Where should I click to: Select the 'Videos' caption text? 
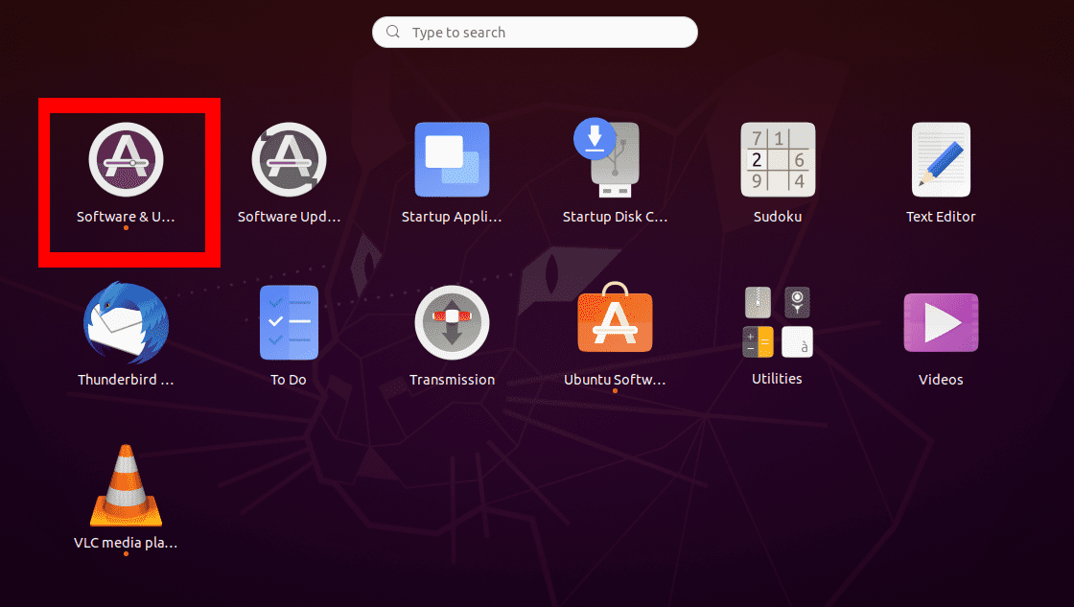pyautogui.click(x=941, y=380)
